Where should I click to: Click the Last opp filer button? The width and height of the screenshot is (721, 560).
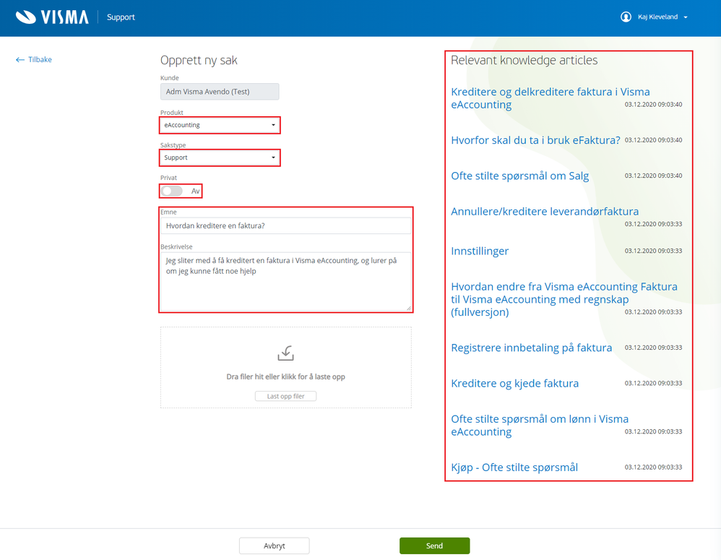285,396
